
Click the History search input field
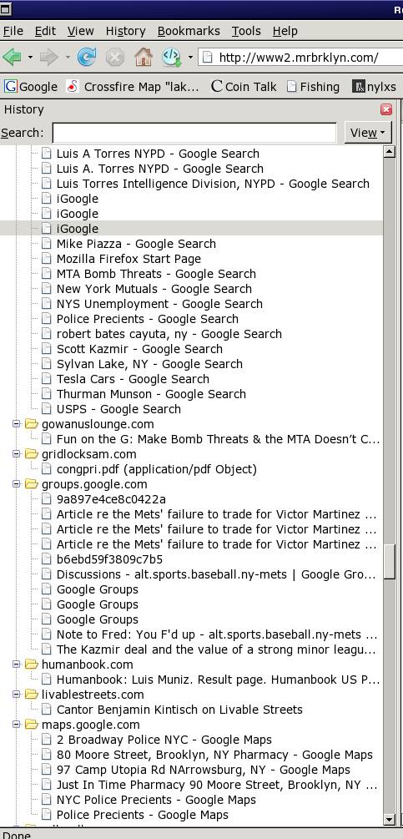(194, 133)
